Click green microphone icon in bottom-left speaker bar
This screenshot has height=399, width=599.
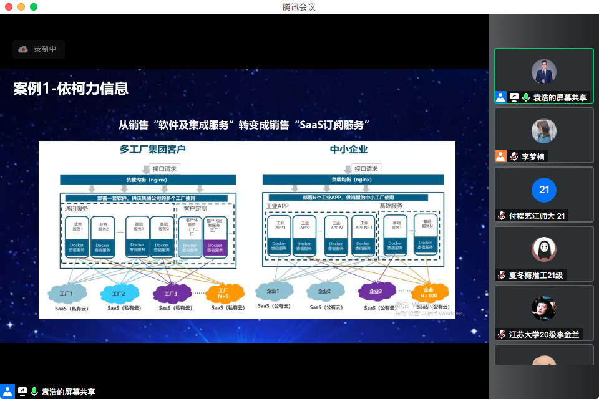pyautogui.click(x=34, y=392)
